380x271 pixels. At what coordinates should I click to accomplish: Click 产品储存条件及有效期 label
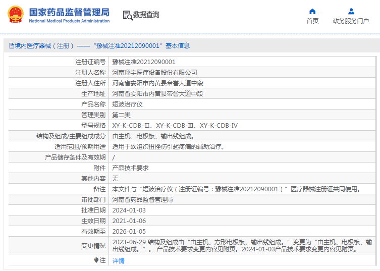75,157
